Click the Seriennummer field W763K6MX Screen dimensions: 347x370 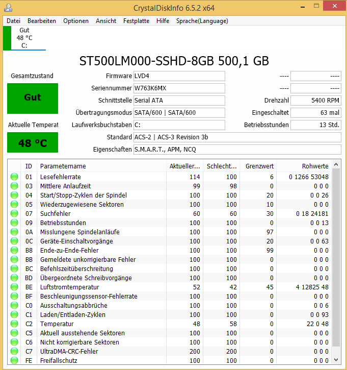click(x=179, y=88)
